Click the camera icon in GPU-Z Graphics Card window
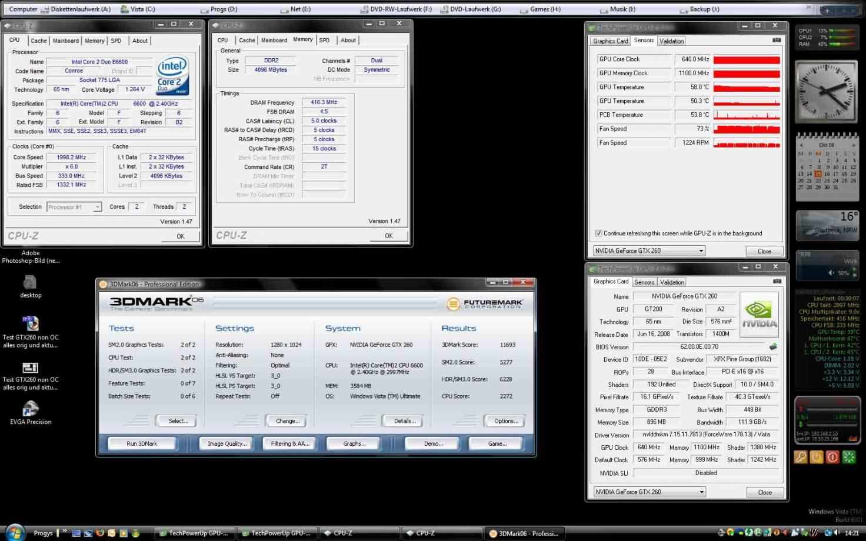Screen dimensions: 866x541 pyautogui.click(x=777, y=281)
